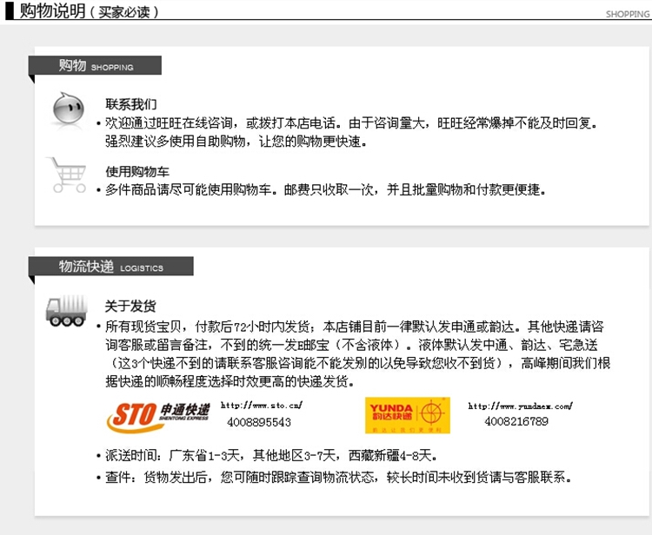This screenshot has height=535, width=652.
Task: Click the 关于发货 heading
Action: point(130,306)
